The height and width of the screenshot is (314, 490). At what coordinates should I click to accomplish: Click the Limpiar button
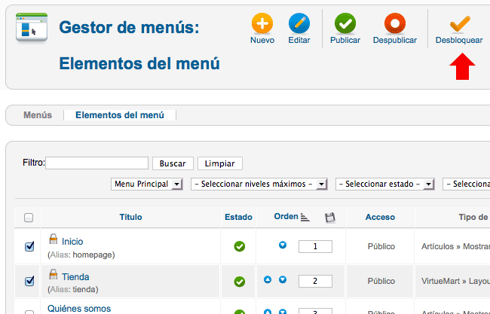(x=219, y=163)
